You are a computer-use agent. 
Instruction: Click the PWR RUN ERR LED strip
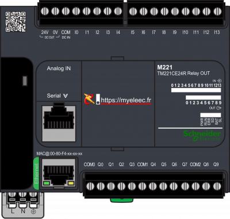pos(210,115)
